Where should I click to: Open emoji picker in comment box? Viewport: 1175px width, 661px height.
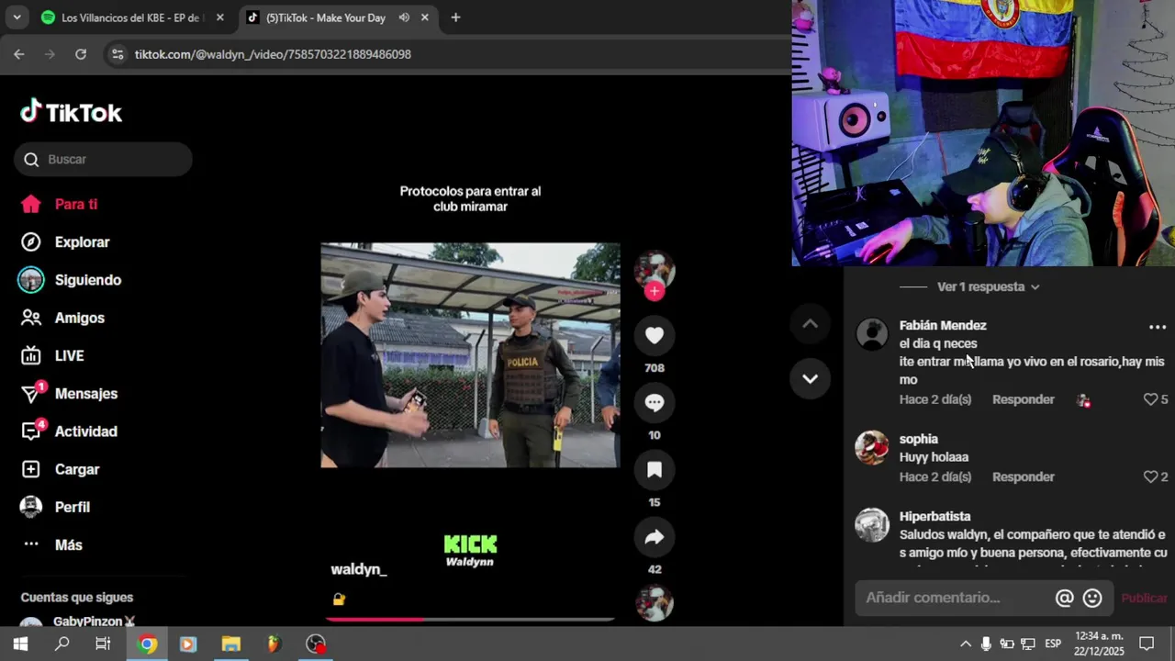(x=1092, y=598)
